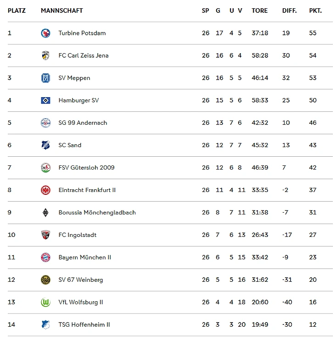Click the Bayern München II logo
This screenshot has width=335, height=340.
(x=45, y=258)
